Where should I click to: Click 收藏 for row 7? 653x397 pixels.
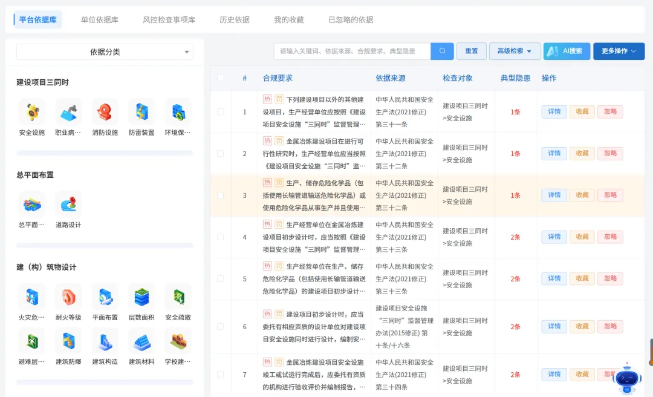pos(582,375)
